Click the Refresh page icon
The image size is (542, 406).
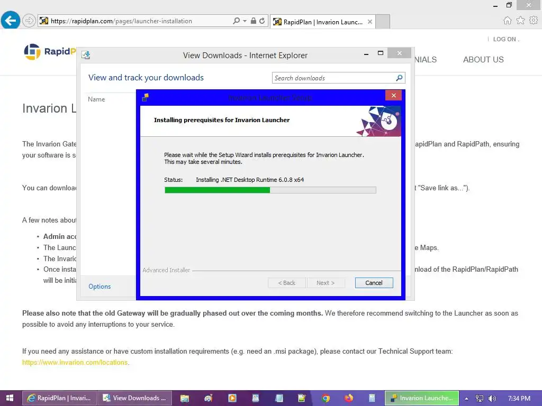point(262,21)
